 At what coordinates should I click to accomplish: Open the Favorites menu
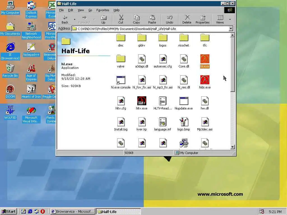coord(103,10)
